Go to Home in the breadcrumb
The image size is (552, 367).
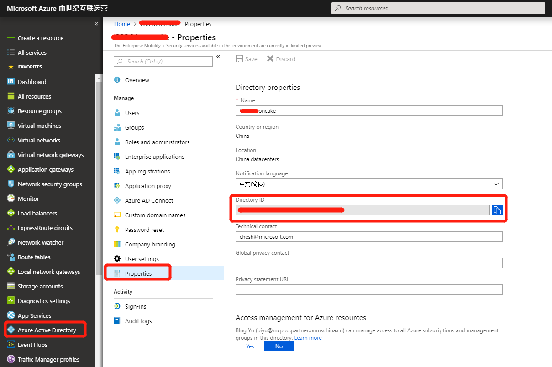[x=122, y=24]
